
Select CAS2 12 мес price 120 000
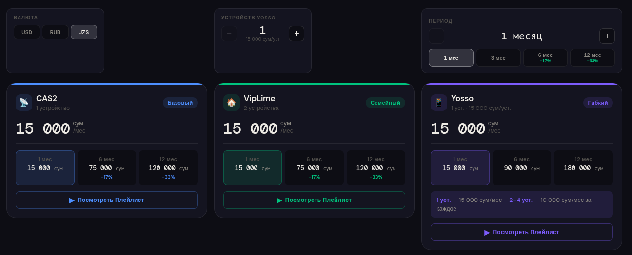coord(168,168)
